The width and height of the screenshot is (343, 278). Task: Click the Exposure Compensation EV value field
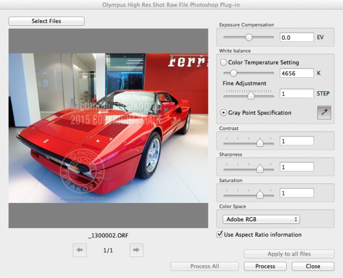coord(296,37)
